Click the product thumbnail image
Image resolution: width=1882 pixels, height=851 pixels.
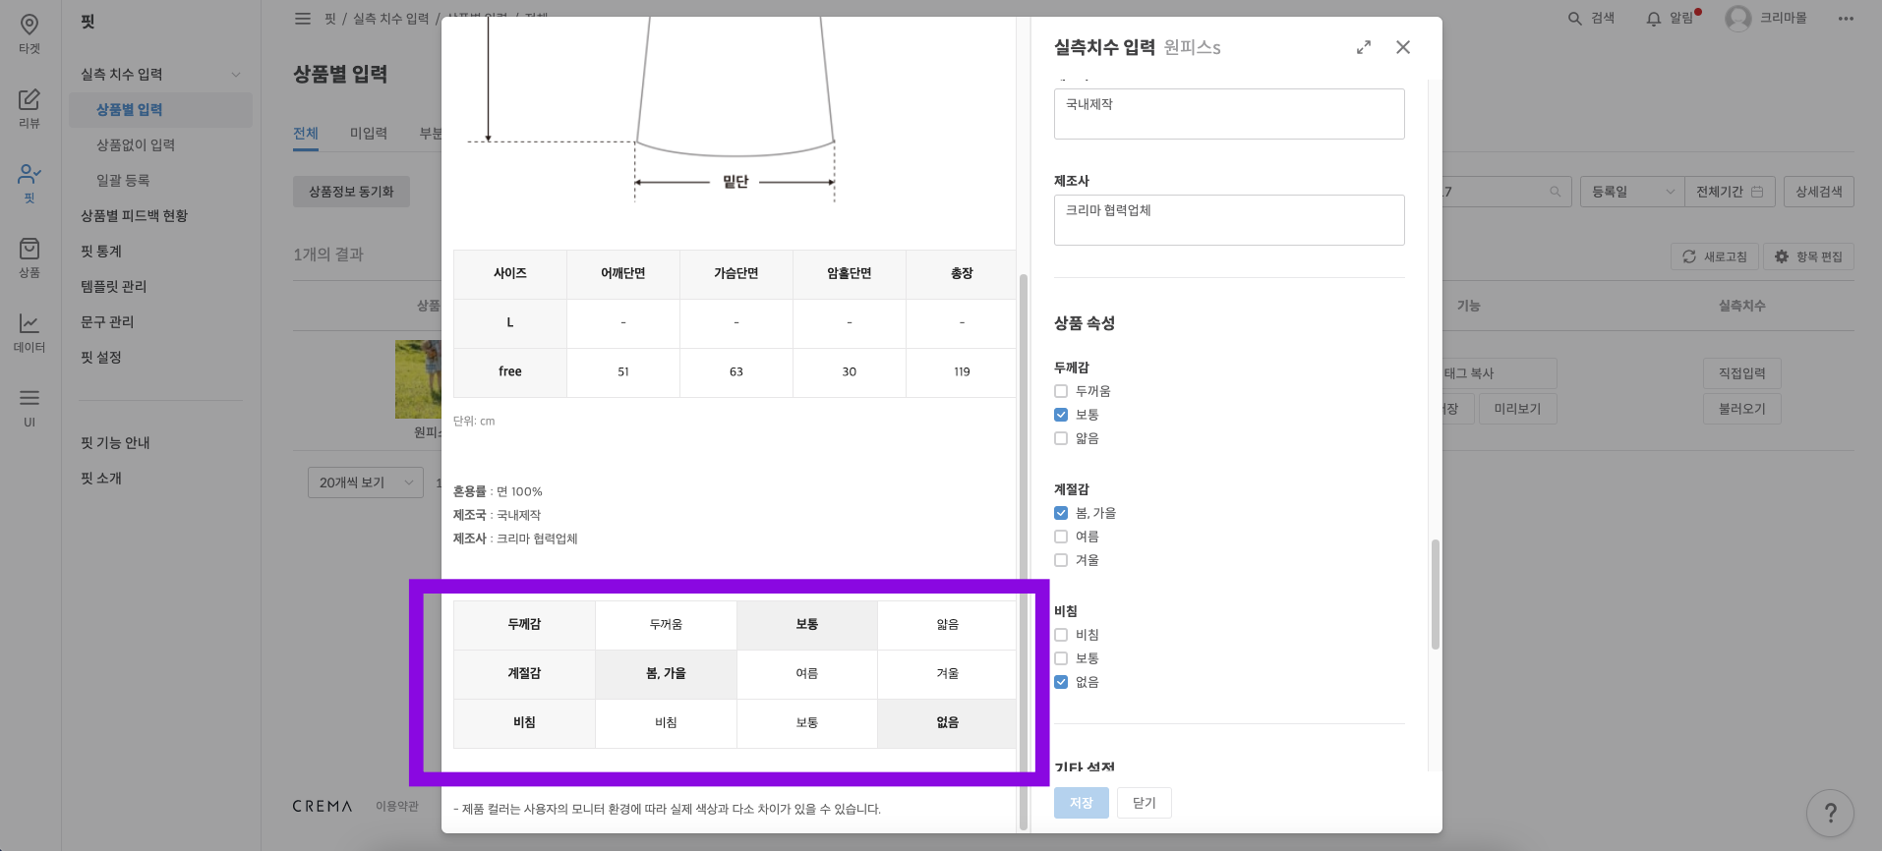[x=418, y=379]
